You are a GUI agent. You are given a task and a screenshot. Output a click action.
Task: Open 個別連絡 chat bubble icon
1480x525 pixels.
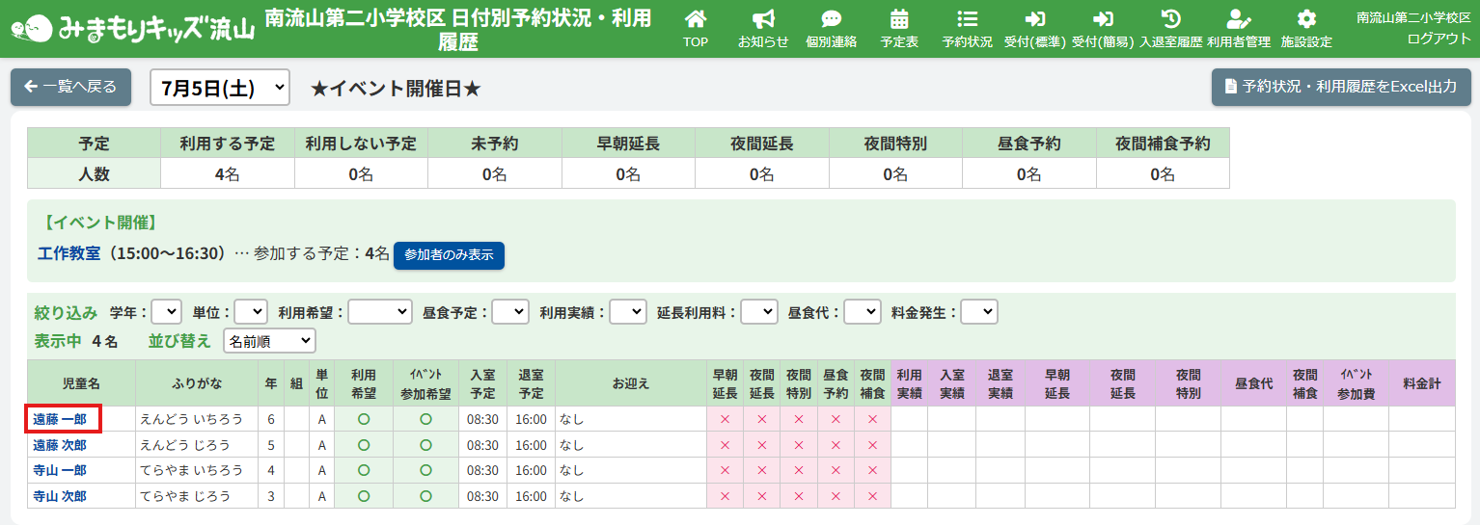[831, 19]
